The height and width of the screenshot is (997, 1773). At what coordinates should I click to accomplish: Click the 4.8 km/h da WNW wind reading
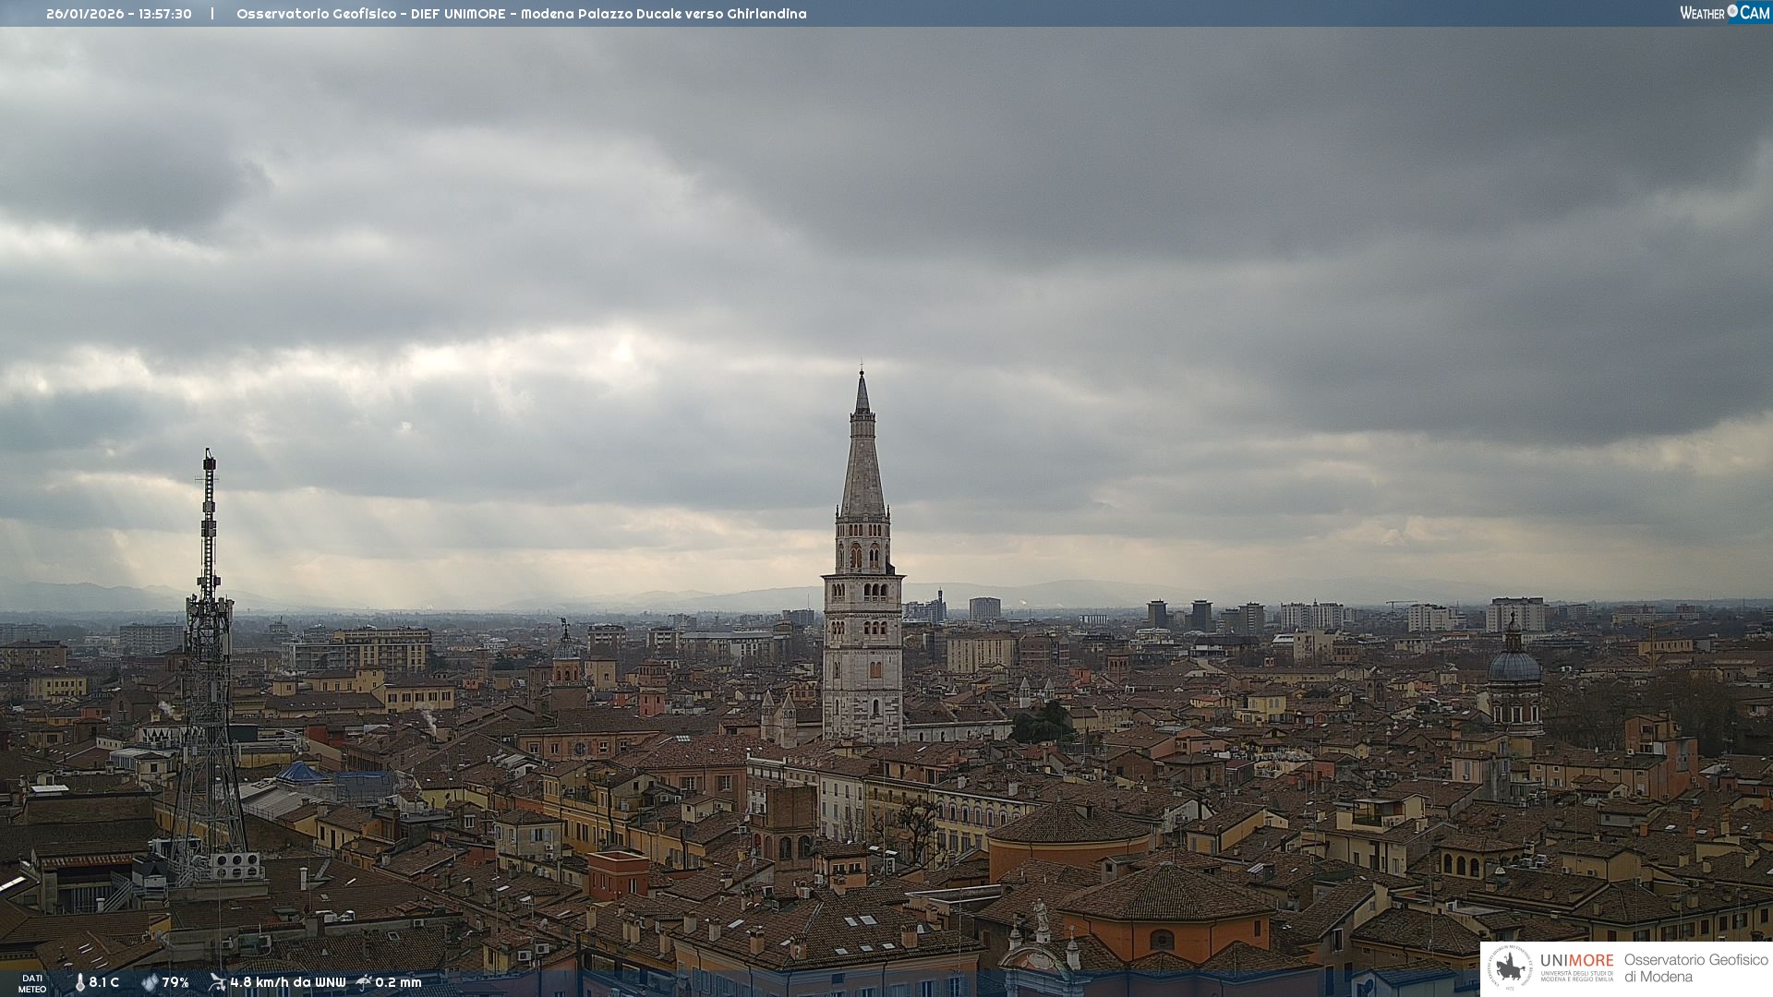click(287, 983)
